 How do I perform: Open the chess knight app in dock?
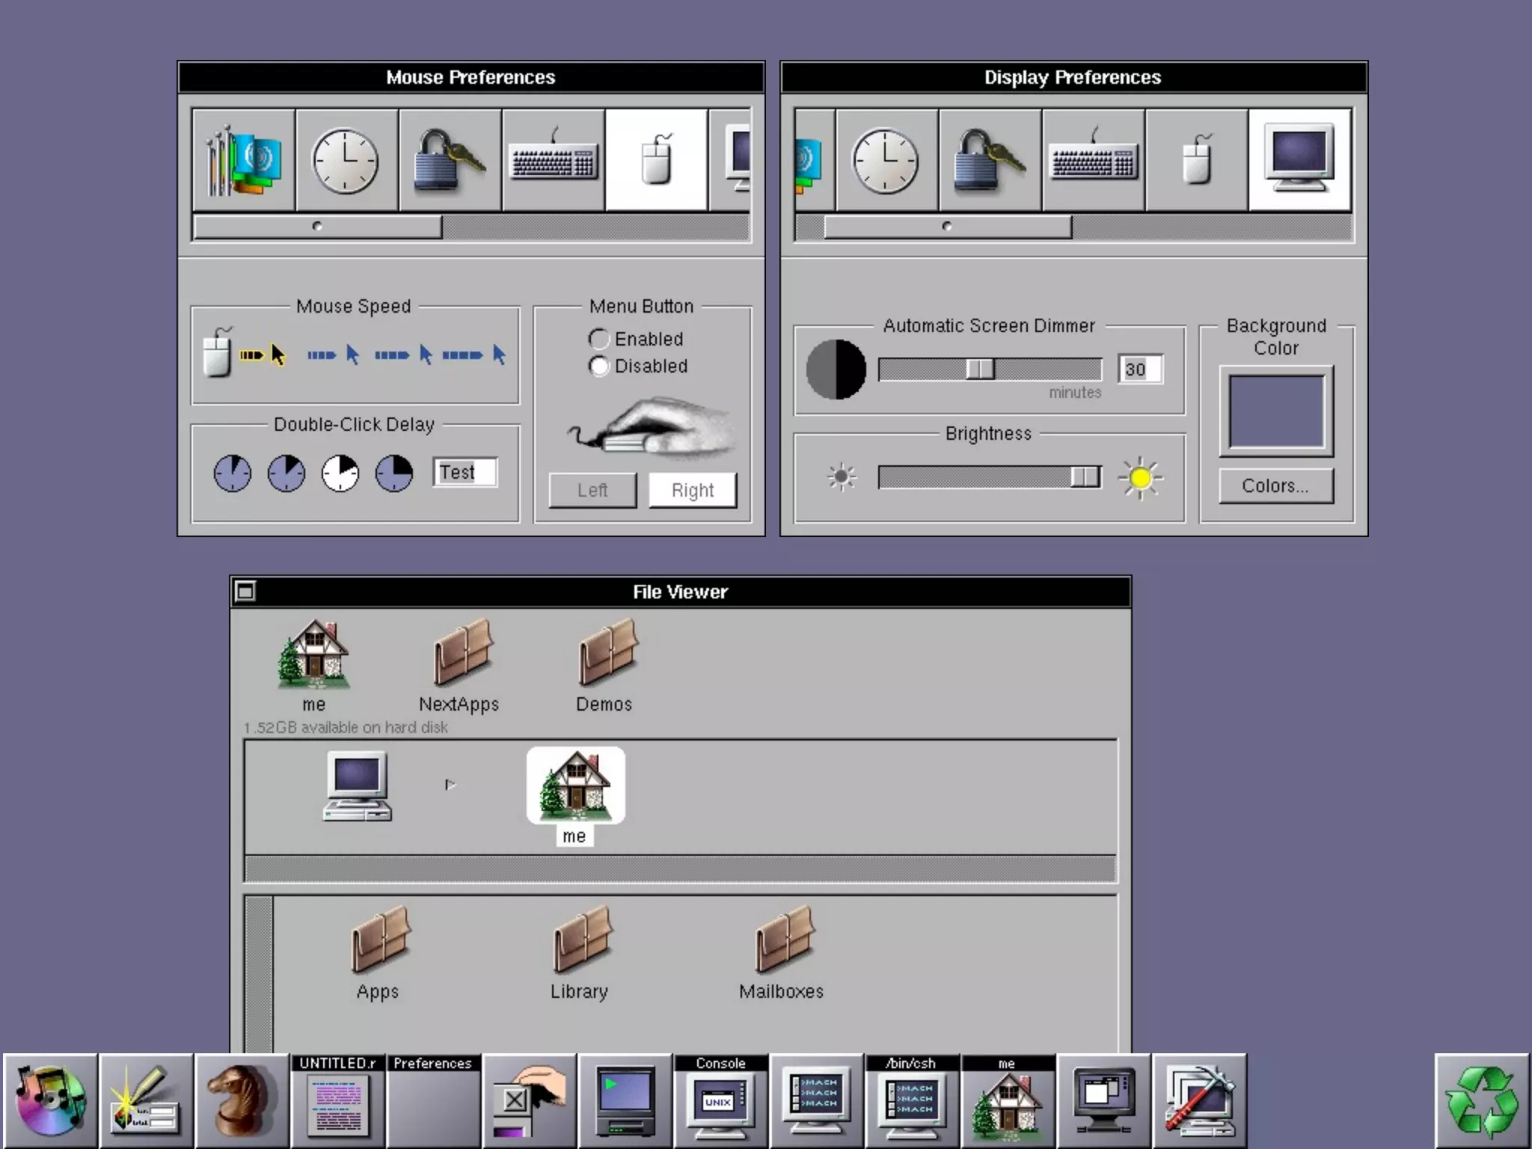[242, 1101]
